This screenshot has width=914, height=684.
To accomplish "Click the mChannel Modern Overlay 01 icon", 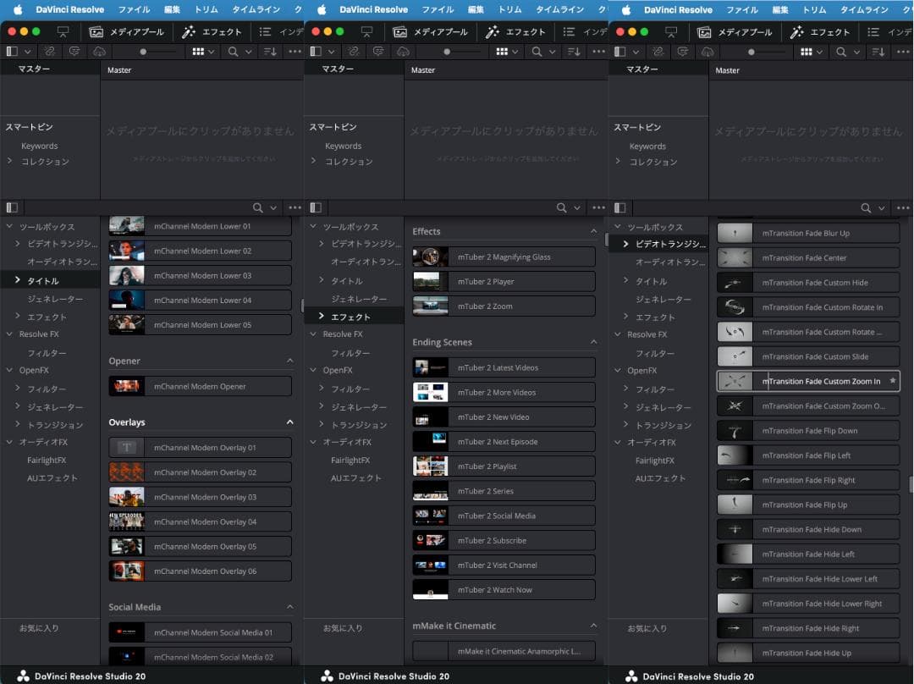I will pos(126,448).
